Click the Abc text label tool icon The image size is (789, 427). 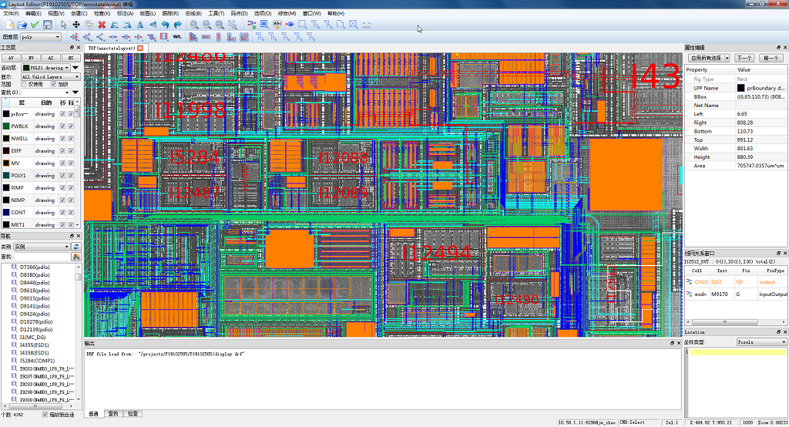point(277,24)
